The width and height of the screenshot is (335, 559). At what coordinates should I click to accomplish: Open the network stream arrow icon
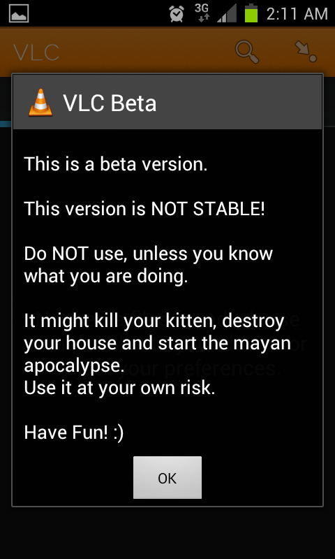pyautogui.click(x=306, y=52)
